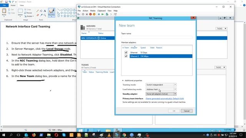Pick the Diamond shape in Shapes gallery

[61, 13]
